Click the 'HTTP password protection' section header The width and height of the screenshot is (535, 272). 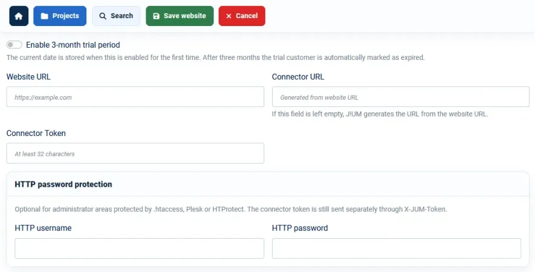coord(63,184)
